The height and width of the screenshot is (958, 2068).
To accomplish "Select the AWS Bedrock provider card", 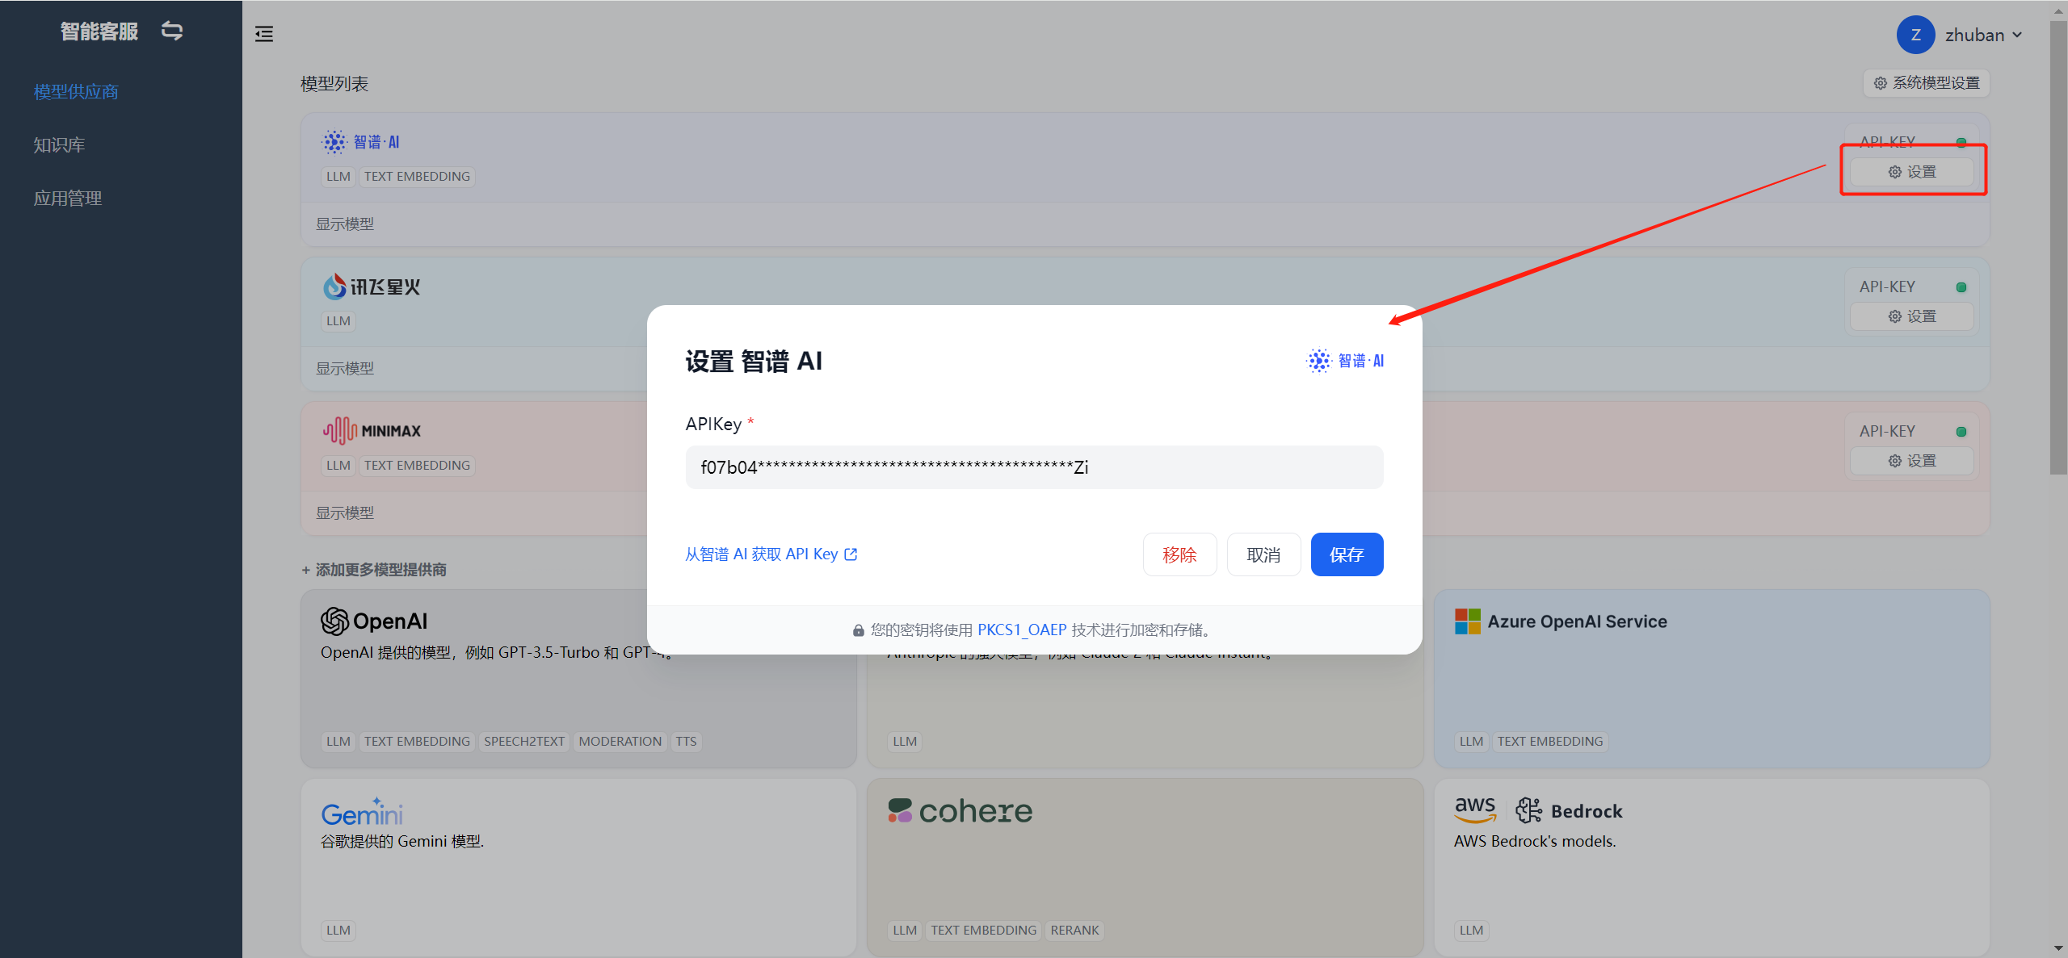I will pyautogui.click(x=1711, y=868).
